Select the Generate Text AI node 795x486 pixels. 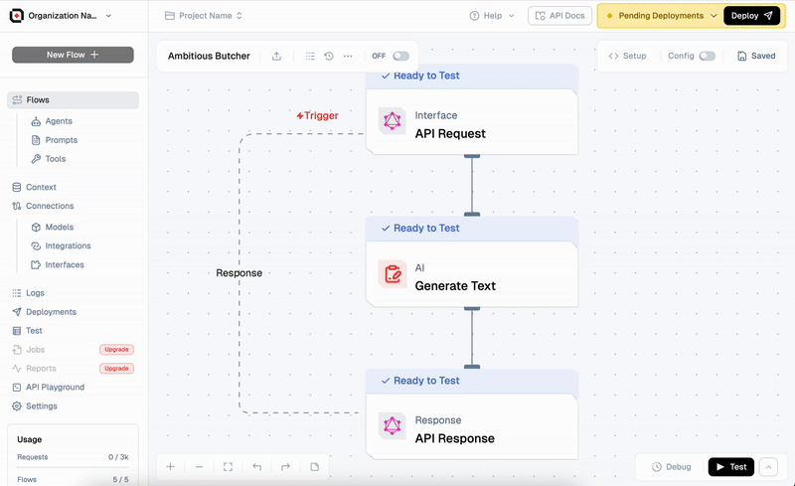[471, 276]
